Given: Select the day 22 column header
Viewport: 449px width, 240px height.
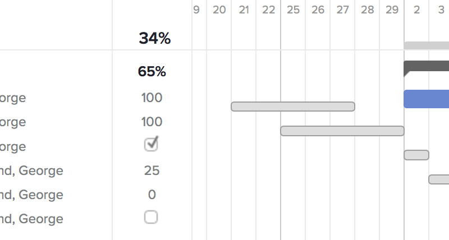Looking at the screenshot, I should pyautogui.click(x=269, y=10).
